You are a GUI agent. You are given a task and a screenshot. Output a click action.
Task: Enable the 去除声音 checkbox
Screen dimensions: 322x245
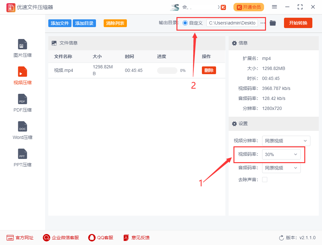(x=265, y=180)
